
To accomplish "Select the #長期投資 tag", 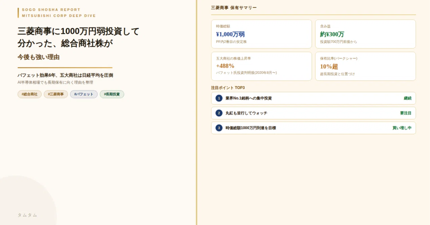I will point(112,94).
